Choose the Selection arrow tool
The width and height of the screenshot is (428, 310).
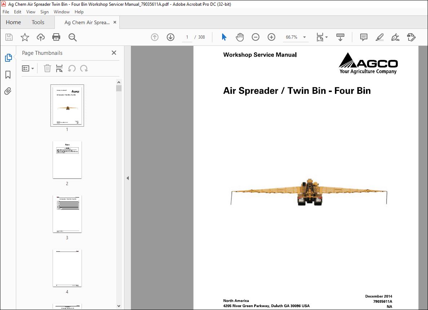[224, 37]
